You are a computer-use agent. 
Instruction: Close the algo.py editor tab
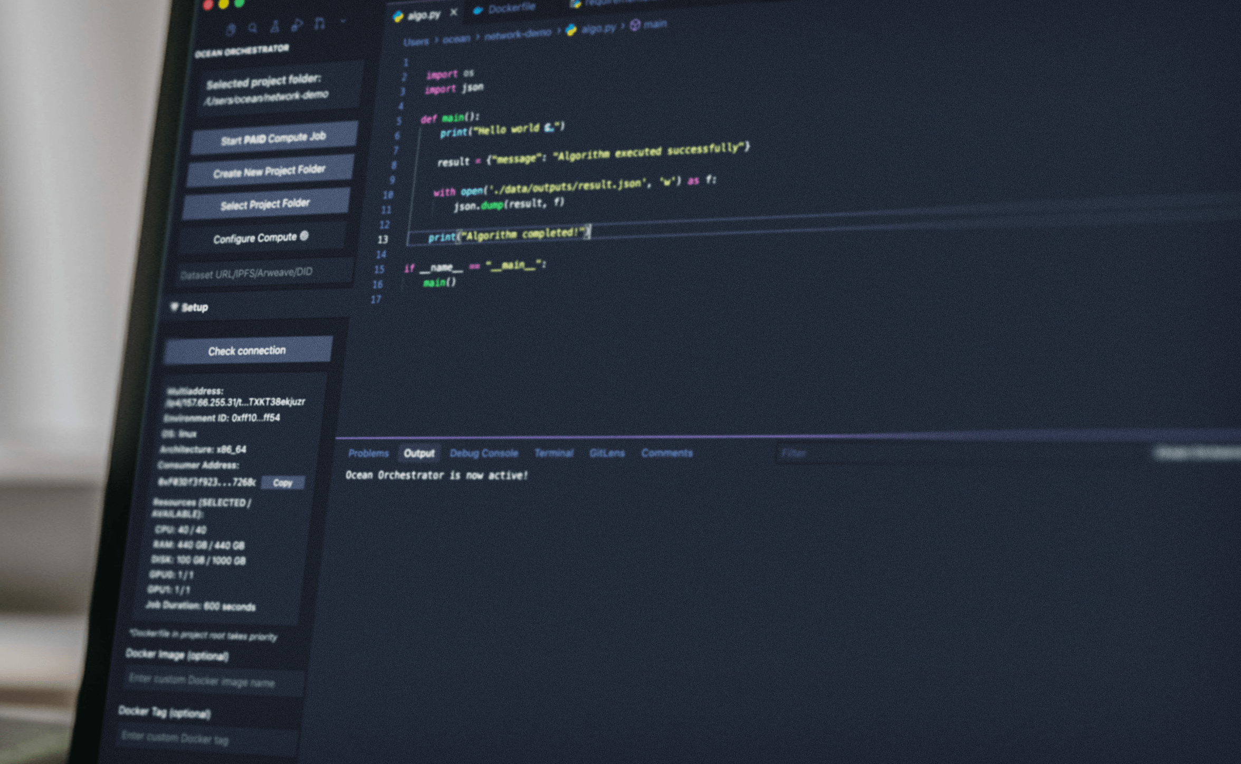pos(454,13)
